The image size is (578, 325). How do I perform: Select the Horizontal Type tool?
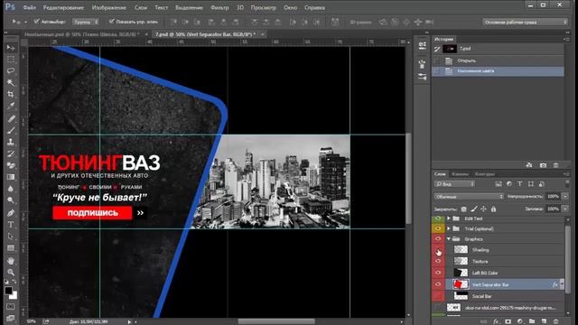click(11, 225)
